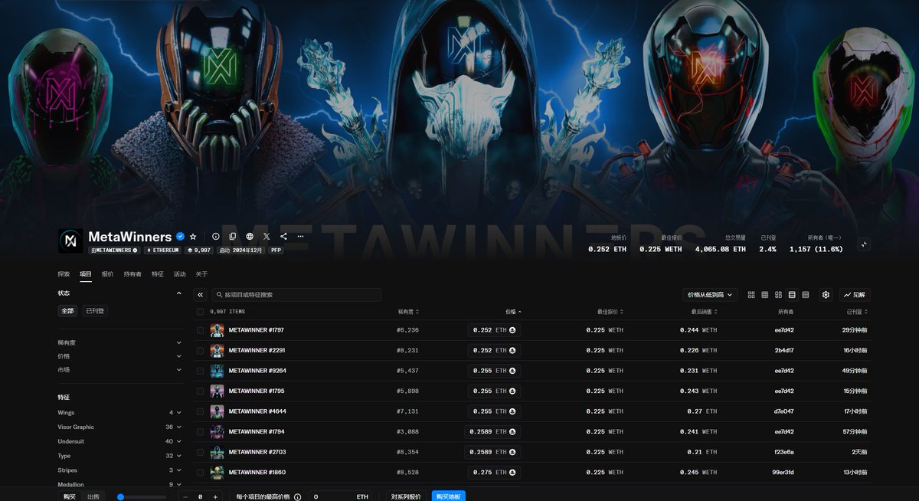This screenshot has width=919, height=501.
Task: Click the marketplace icon in METAWINNER #9264 price
Action: (512, 371)
